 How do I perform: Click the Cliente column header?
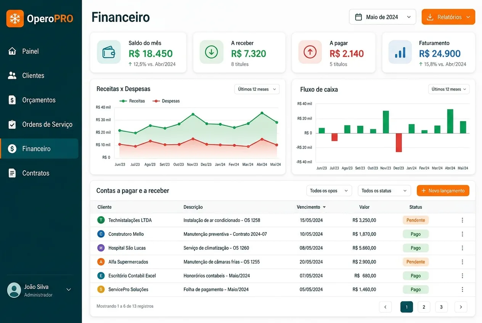click(x=104, y=207)
